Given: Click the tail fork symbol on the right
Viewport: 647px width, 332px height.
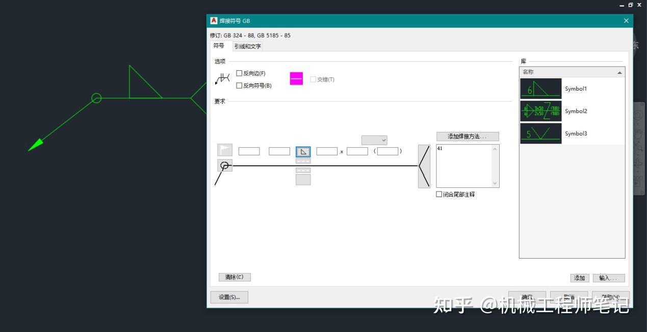Looking at the screenshot, I should [424, 166].
